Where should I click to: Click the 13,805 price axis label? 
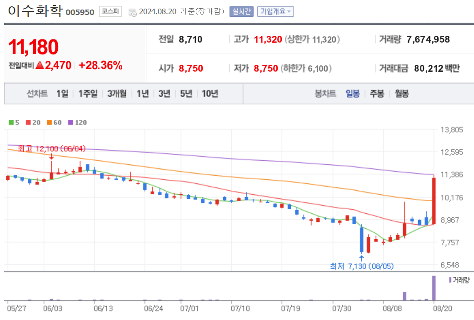coord(452,130)
